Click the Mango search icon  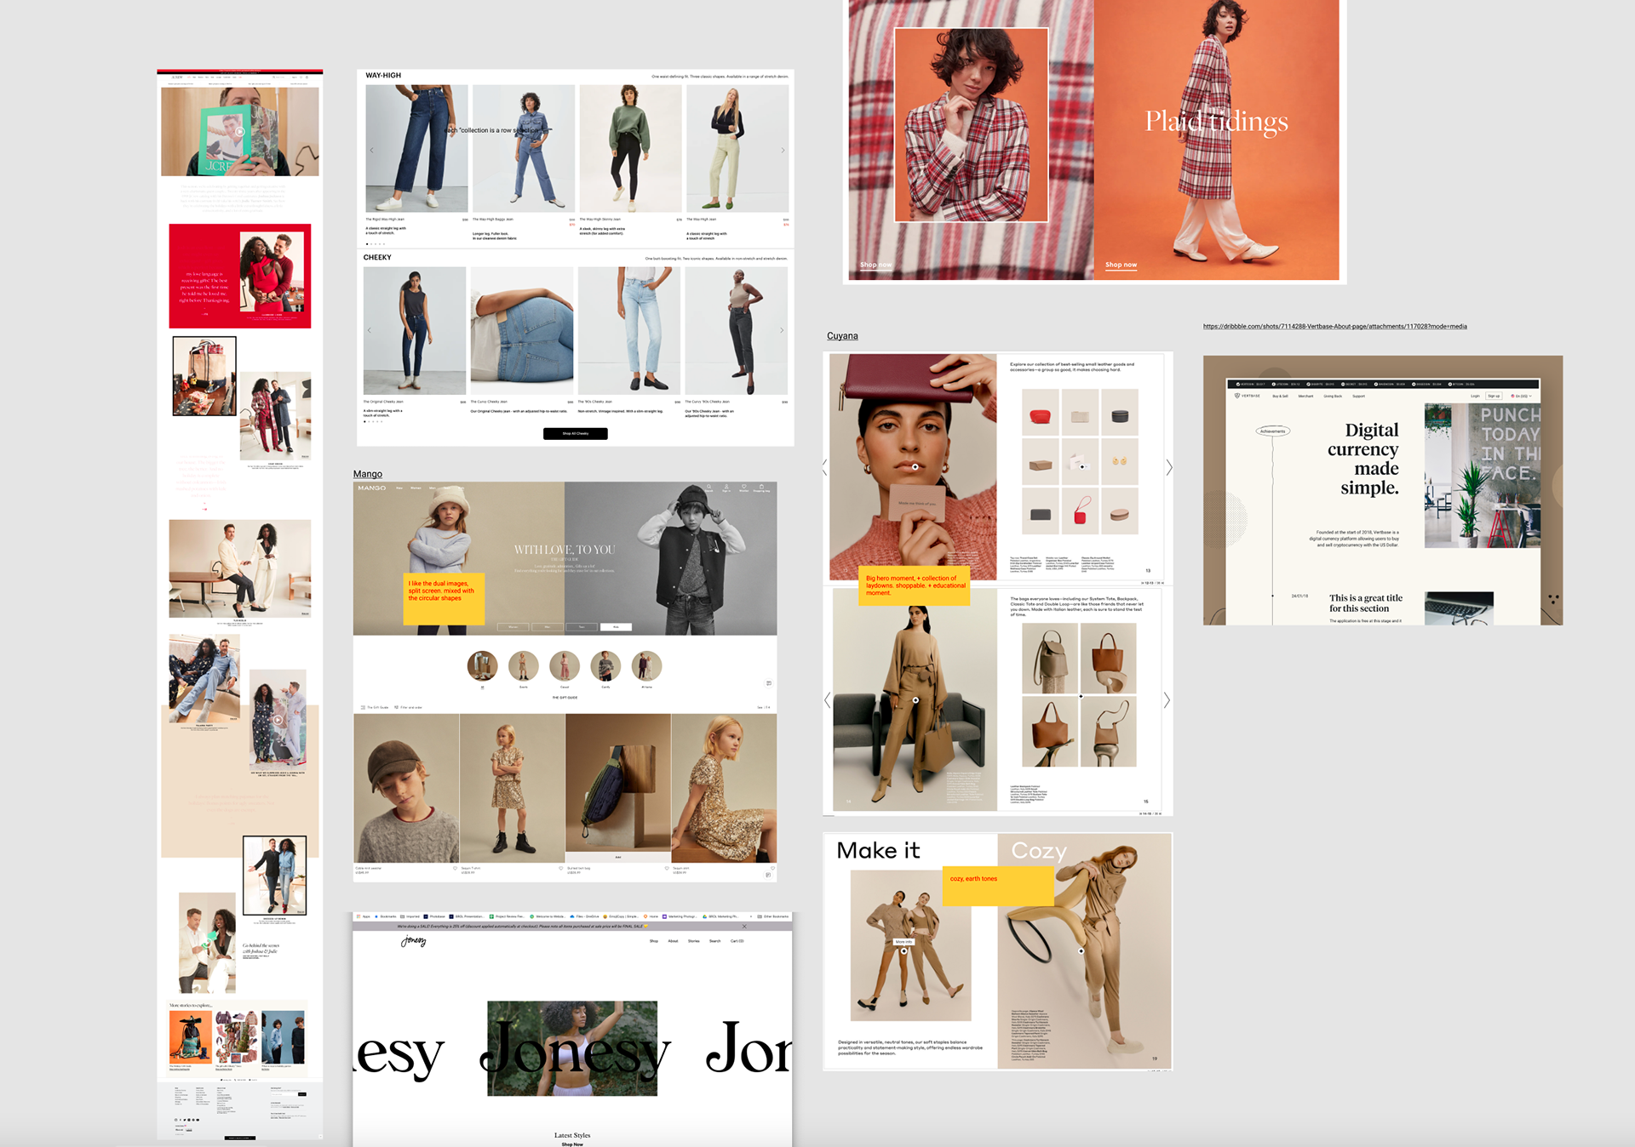point(708,488)
